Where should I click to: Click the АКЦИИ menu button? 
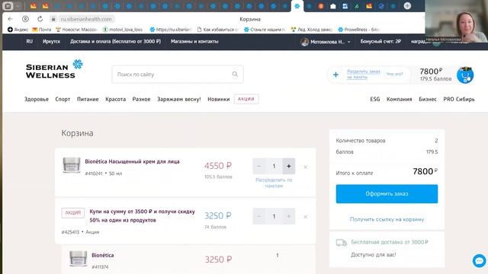[x=246, y=99]
